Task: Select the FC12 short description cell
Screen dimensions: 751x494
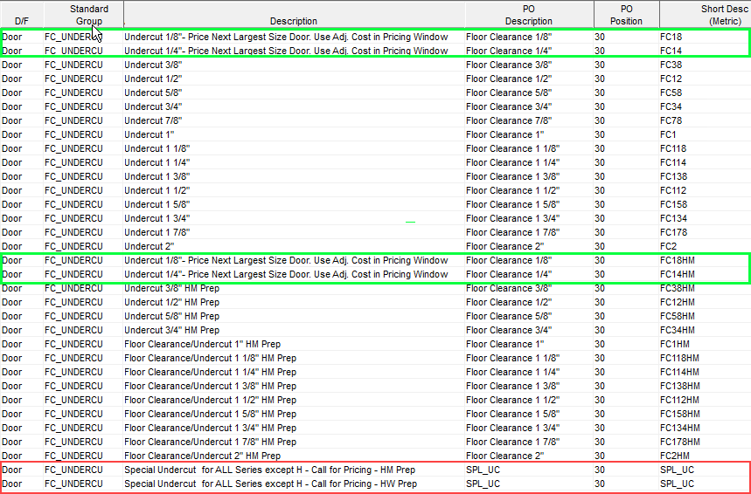Action: pos(704,79)
